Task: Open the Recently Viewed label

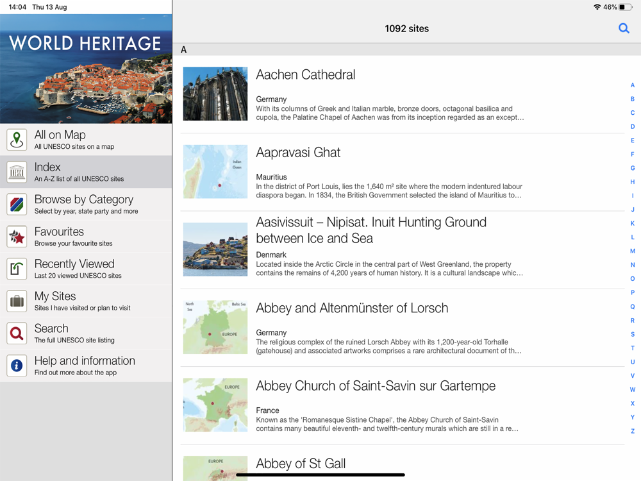Action: (x=74, y=264)
